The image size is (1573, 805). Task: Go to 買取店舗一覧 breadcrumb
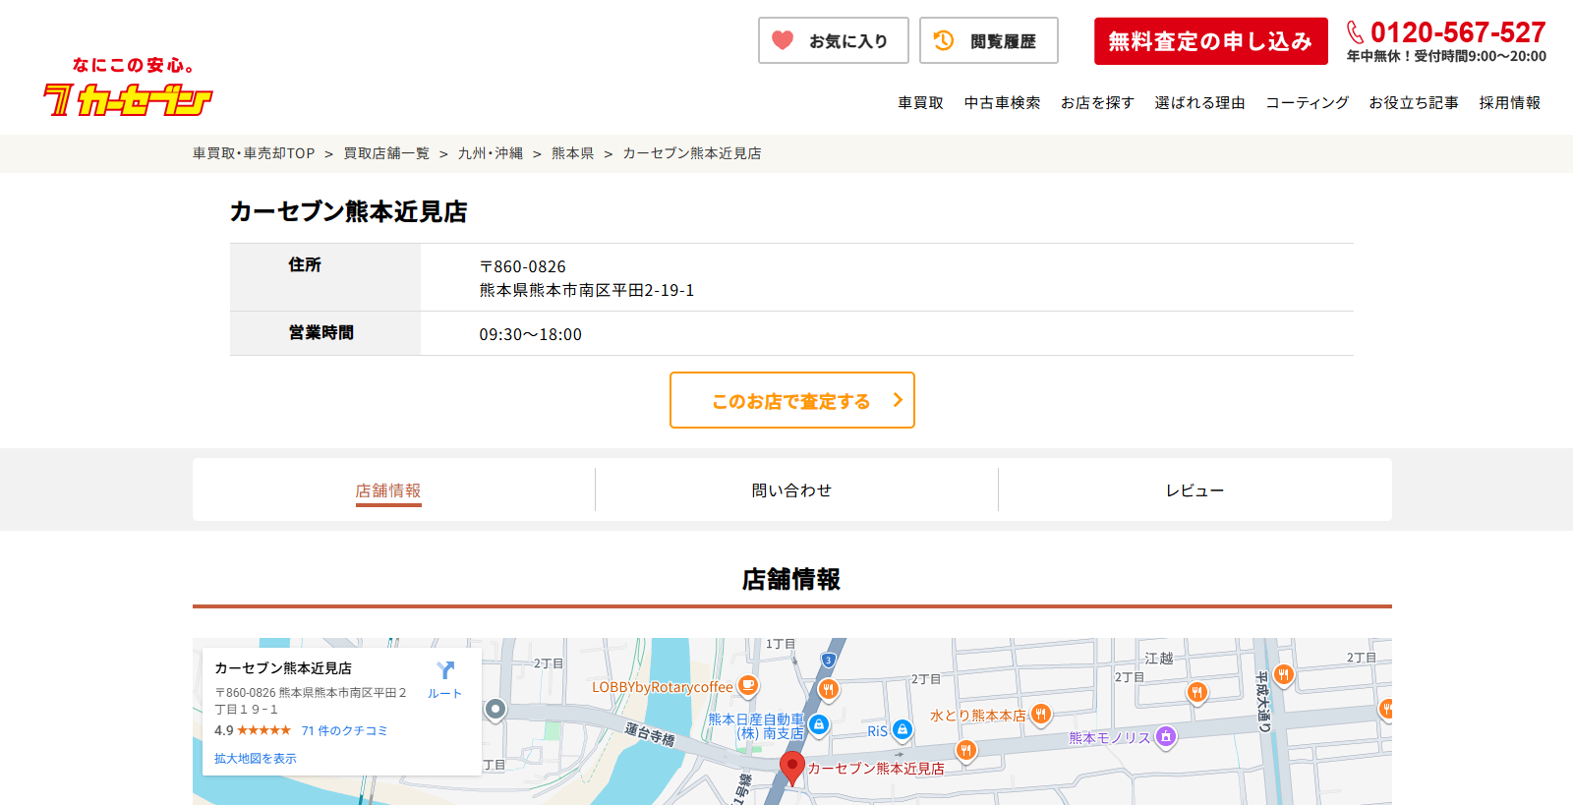coord(386,153)
